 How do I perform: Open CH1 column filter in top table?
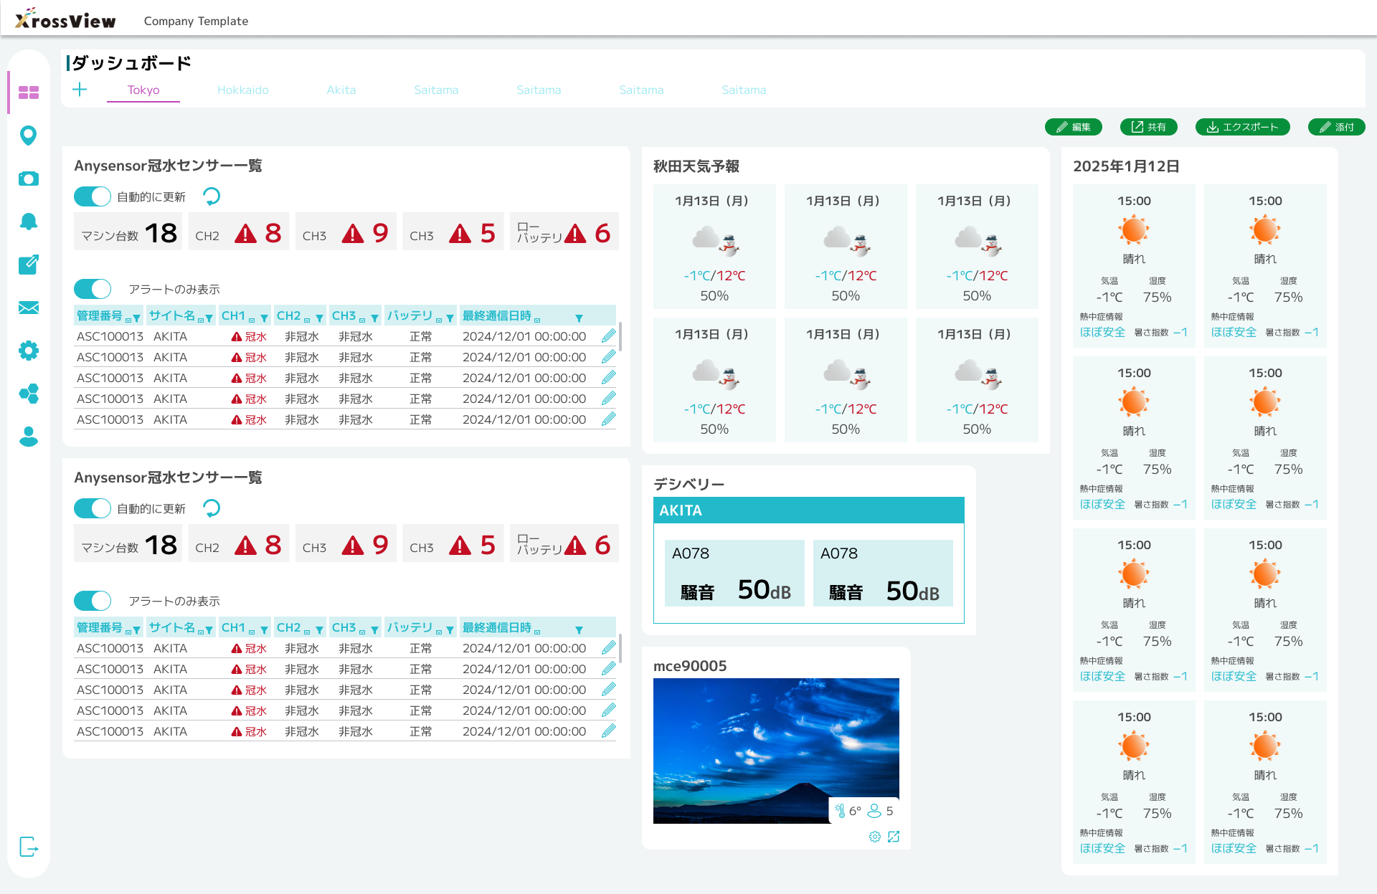coord(264,318)
